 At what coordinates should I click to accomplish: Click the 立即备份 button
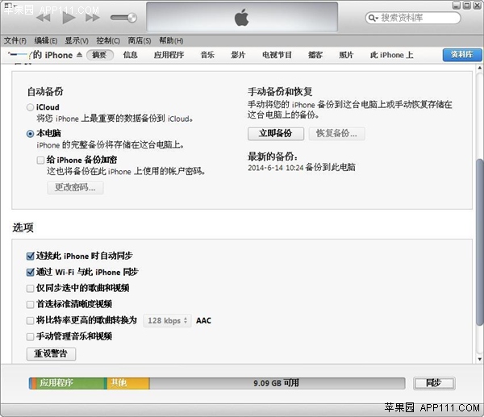(x=275, y=133)
